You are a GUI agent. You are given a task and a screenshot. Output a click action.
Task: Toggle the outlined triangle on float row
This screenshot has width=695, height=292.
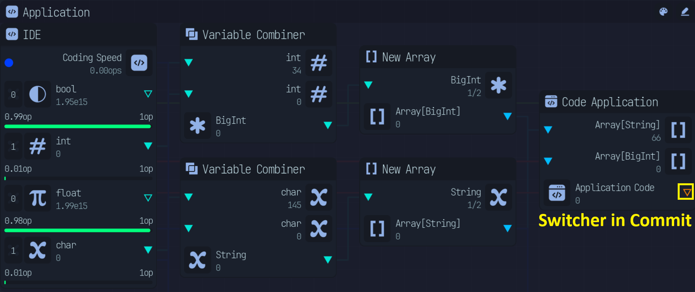(148, 198)
